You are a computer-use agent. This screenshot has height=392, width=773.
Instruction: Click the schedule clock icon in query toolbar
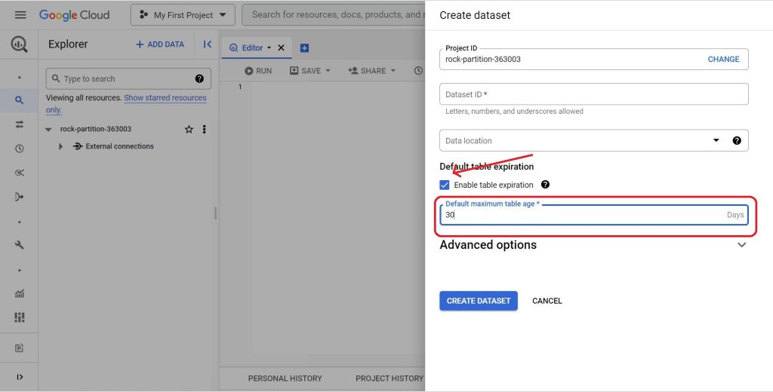418,70
